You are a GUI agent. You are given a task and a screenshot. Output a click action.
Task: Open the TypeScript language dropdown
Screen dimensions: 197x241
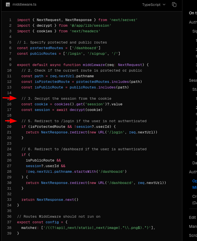(x=154, y=4)
